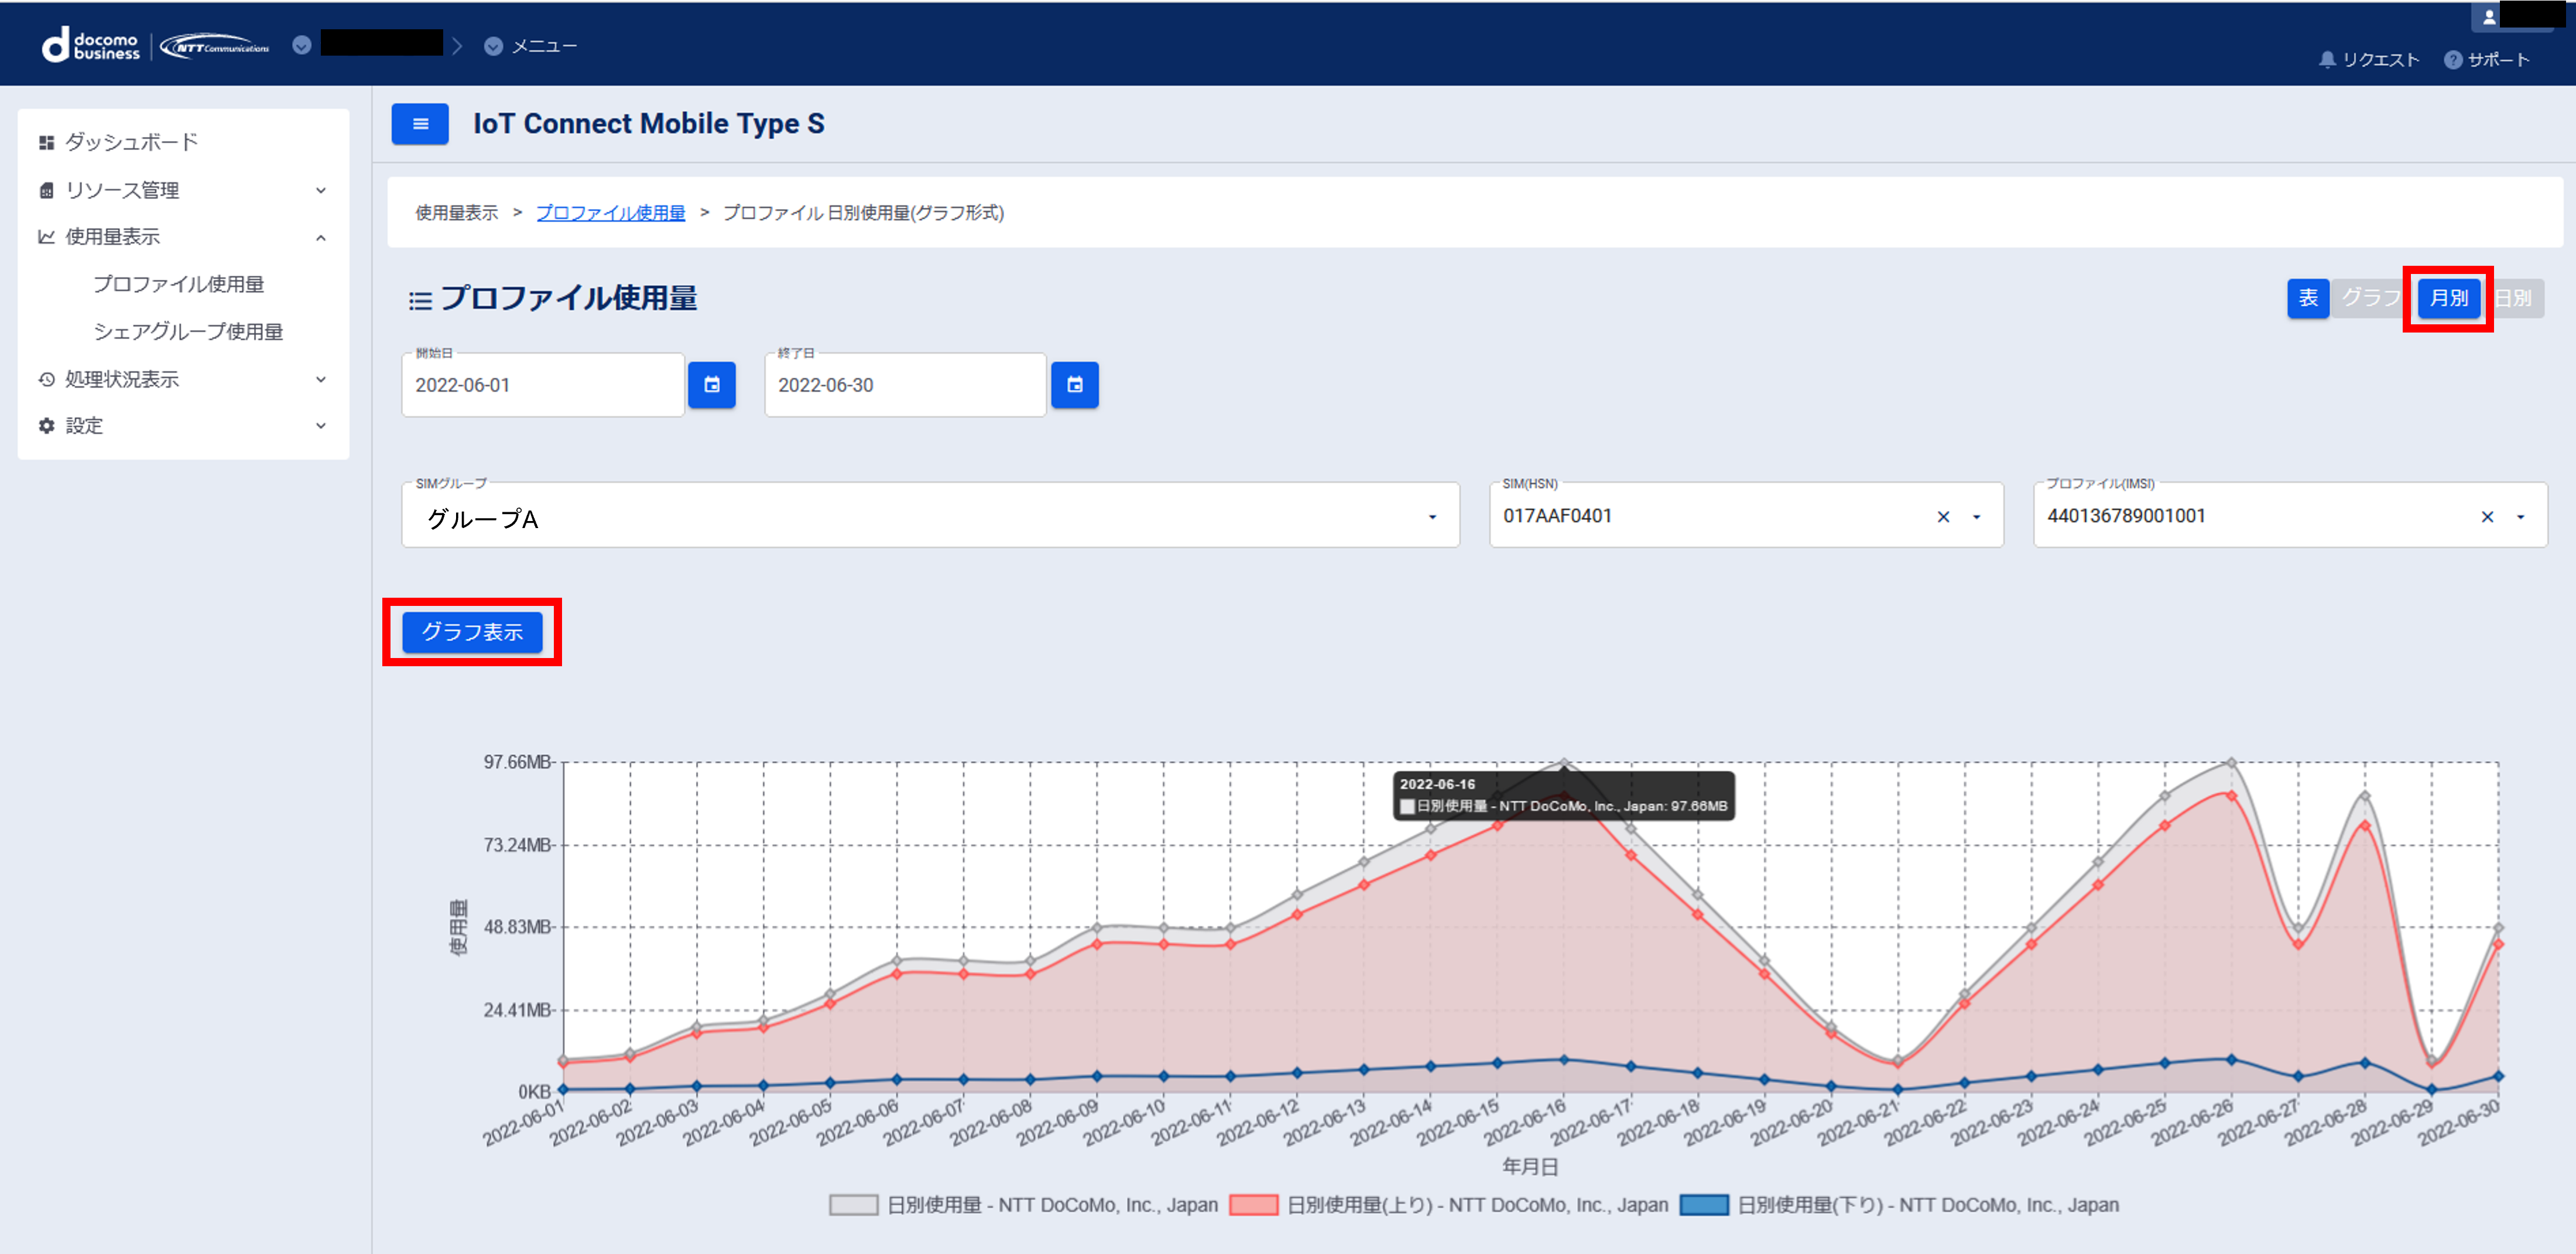Clear the SIM(HSN) field with X

tap(1942, 517)
